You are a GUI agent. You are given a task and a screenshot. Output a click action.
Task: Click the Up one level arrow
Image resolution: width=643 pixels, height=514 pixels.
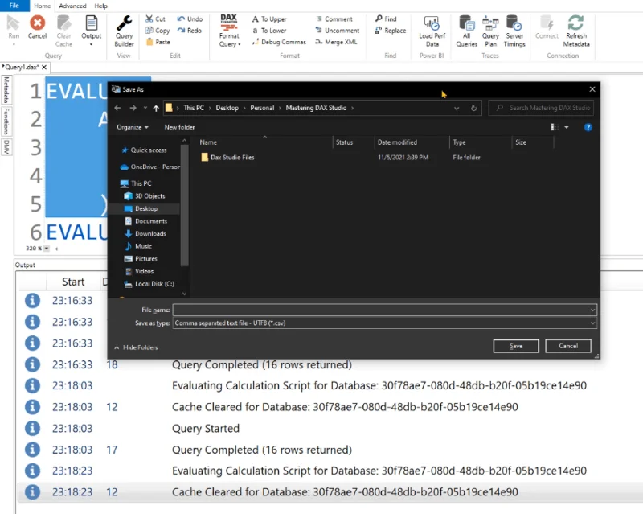pos(156,108)
